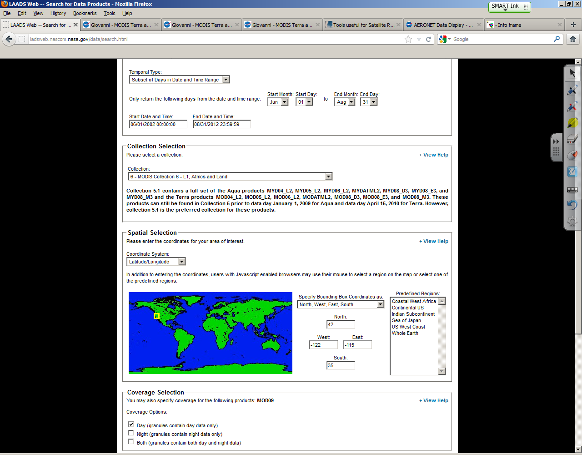This screenshot has height=455, width=582.
Task: Pick the yellow highlighter tool
Action: tap(572, 123)
